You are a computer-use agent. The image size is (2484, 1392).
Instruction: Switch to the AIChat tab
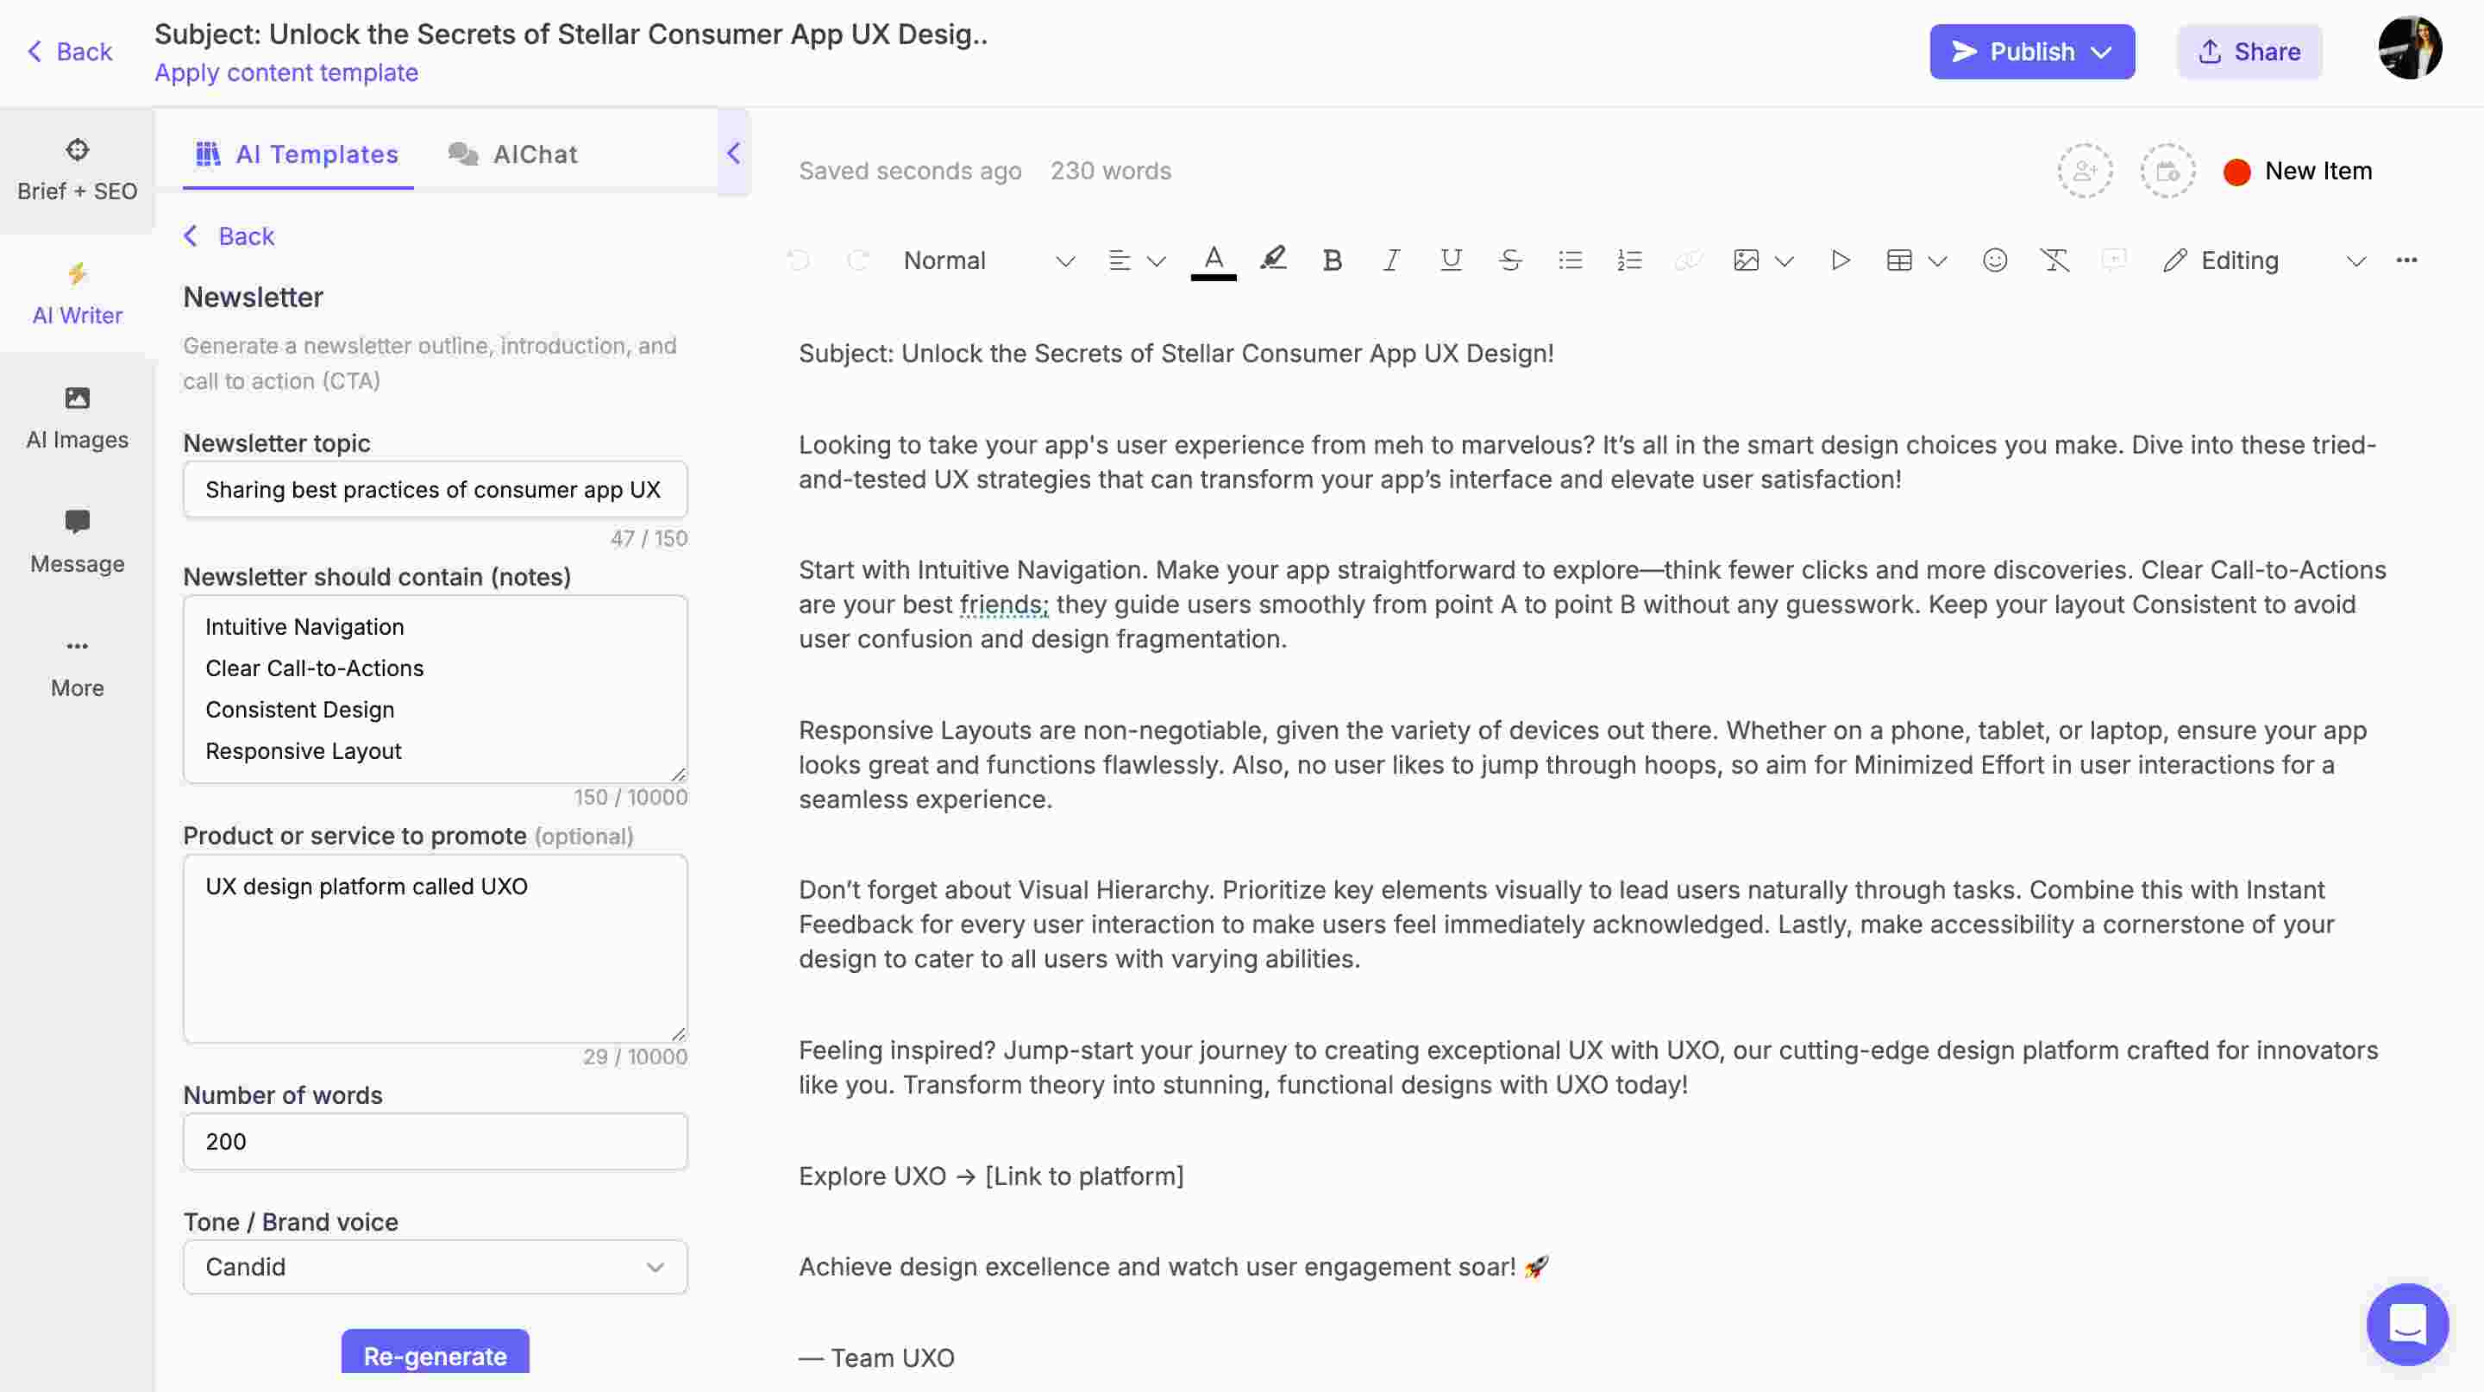[x=513, y=154]
